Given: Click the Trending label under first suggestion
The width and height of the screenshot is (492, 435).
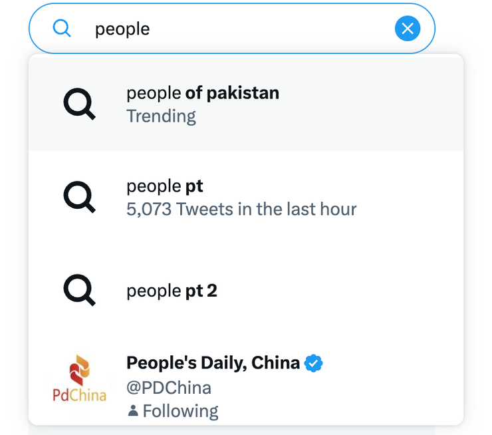Looking at the screenshot, I should 161,116.
